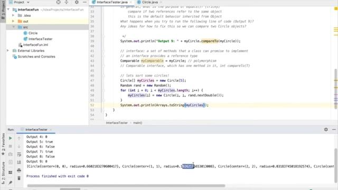Open Project panel settings gear

77,2
